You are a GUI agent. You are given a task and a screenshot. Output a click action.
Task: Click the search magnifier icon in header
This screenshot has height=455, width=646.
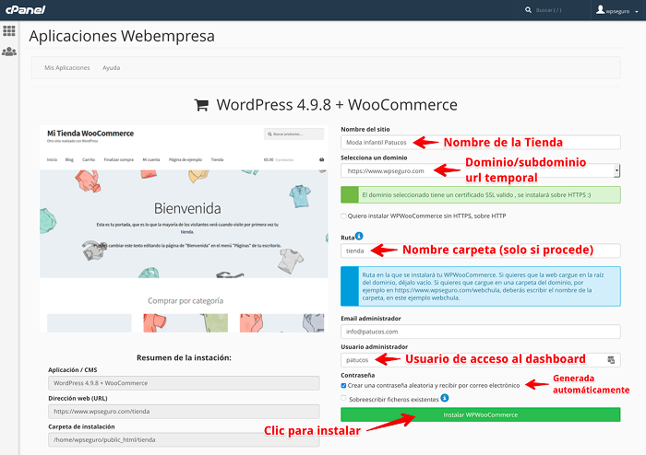[x=528, y=10]
